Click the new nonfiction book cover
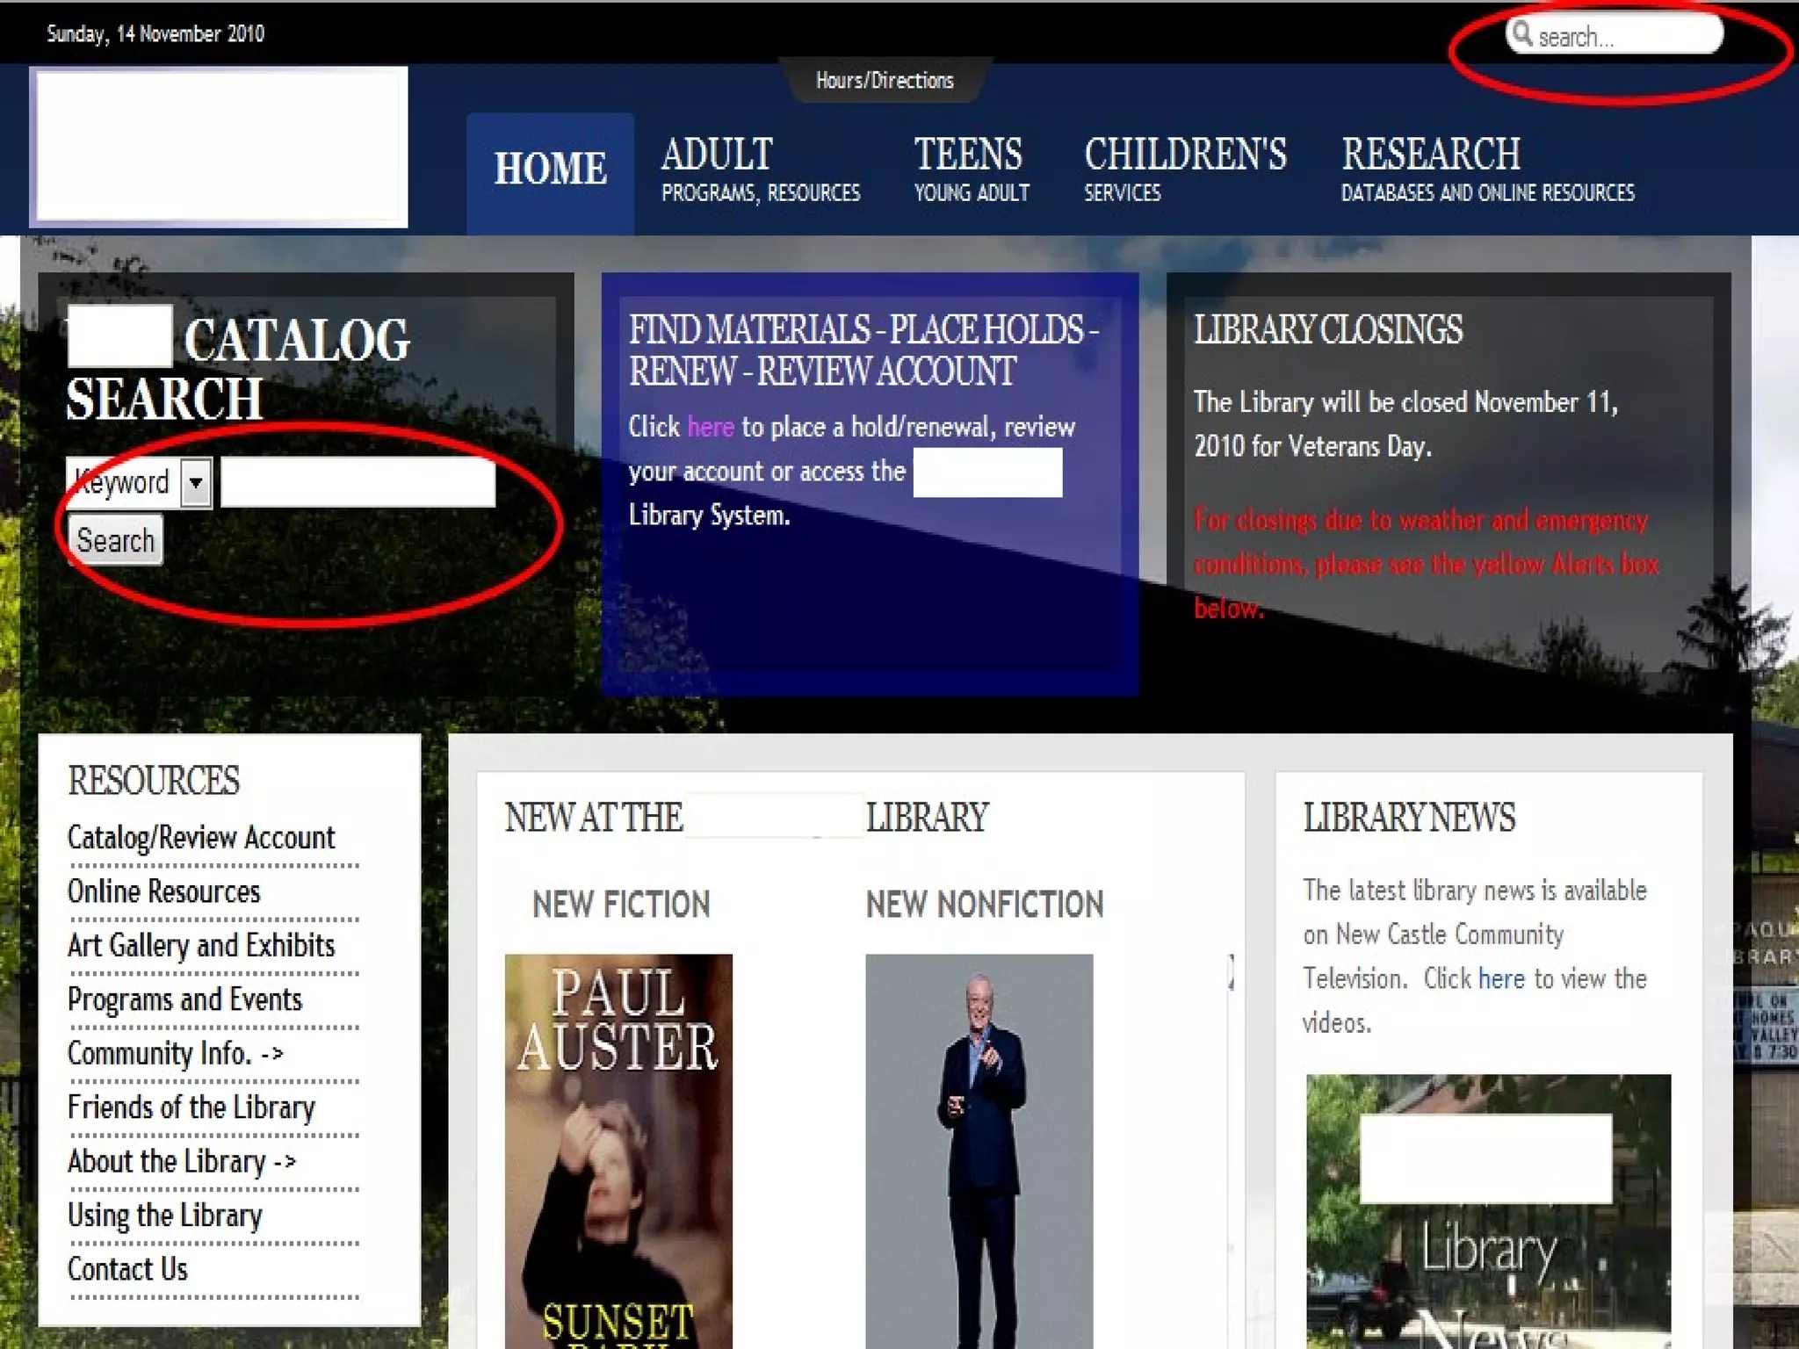The width and height of the screenshot is (1799, 1349). pyautogui.click(x=979, y=1151)
